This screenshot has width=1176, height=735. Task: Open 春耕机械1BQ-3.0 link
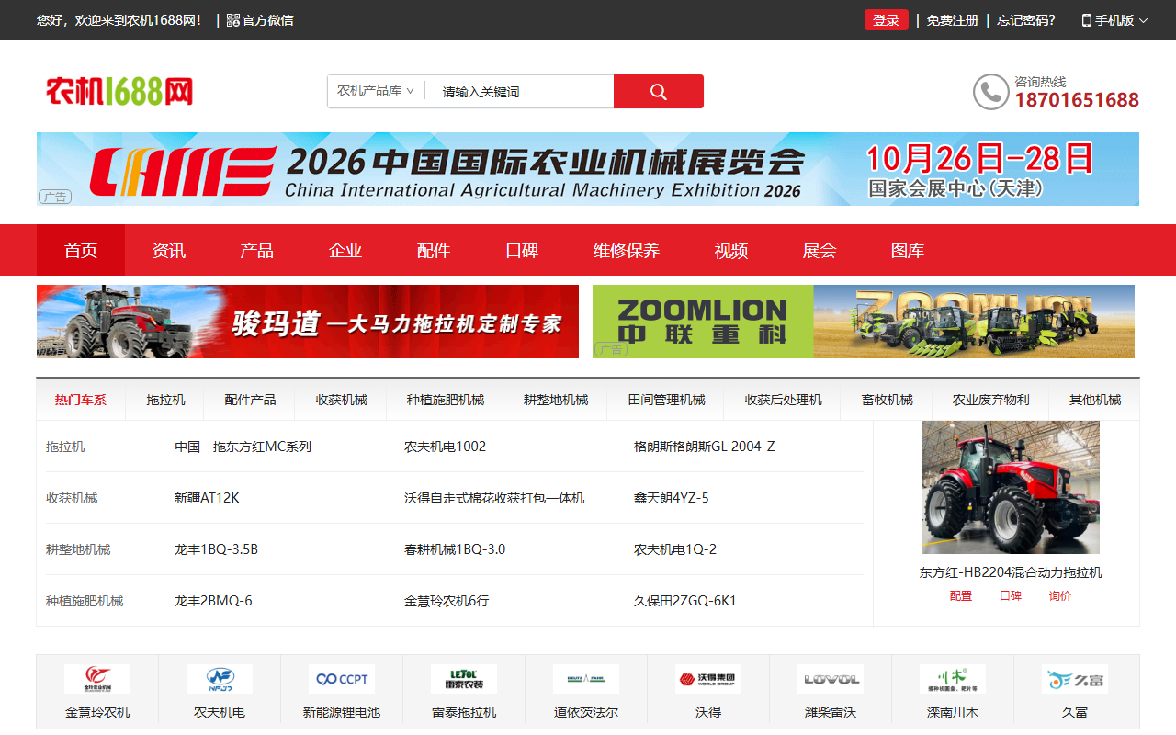pyautogui.click(x=455, y=549)
